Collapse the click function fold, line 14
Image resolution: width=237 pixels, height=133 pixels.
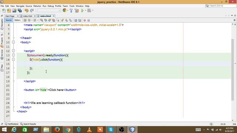pyautogui.click(x=13, y=59)
